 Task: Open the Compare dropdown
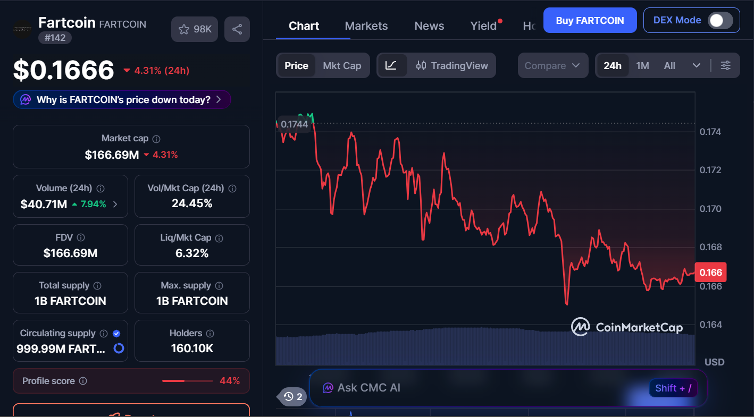coord(552,65)
